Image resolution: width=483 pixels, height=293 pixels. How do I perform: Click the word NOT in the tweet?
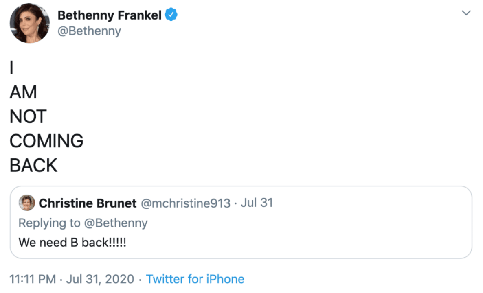(x=28, y=117)
